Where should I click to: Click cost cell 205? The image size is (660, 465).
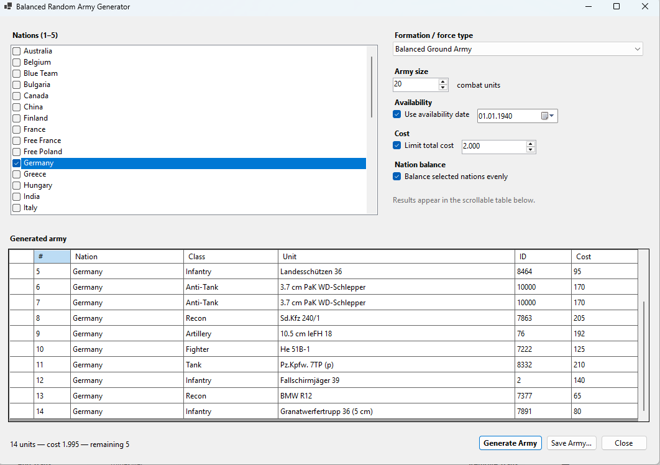point(605,318)
